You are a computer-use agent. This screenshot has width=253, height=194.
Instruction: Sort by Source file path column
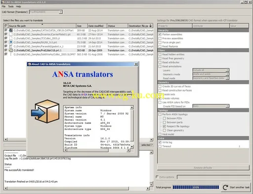tap(42, 26)
